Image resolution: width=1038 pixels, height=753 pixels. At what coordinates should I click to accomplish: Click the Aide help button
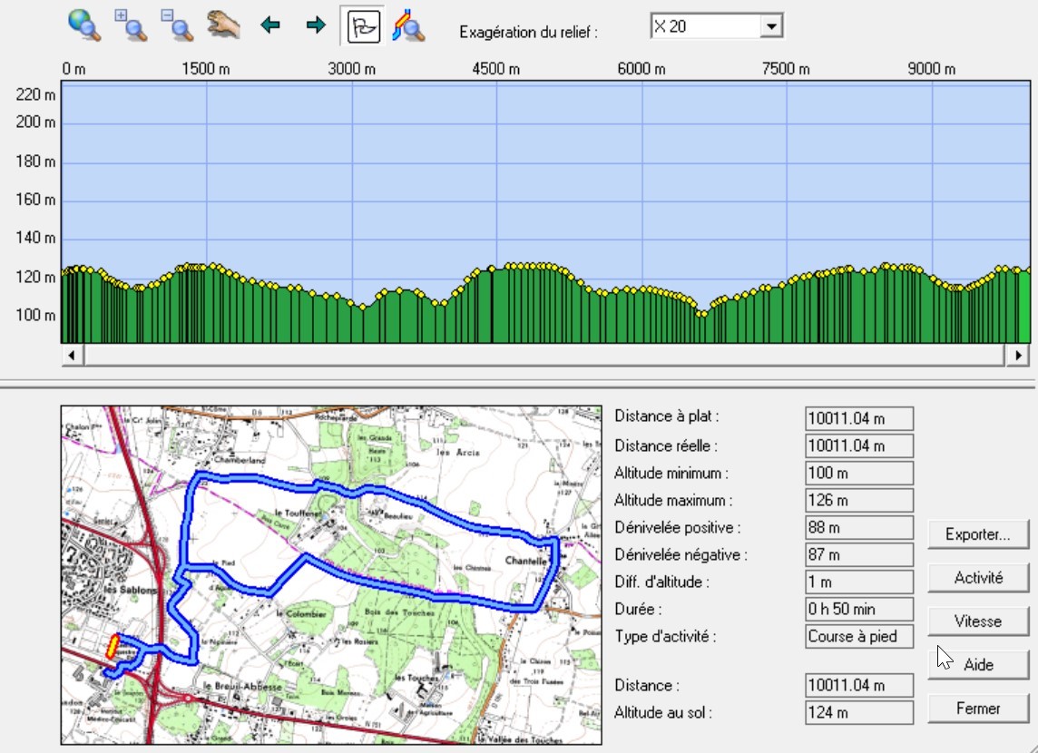[978, 665]
